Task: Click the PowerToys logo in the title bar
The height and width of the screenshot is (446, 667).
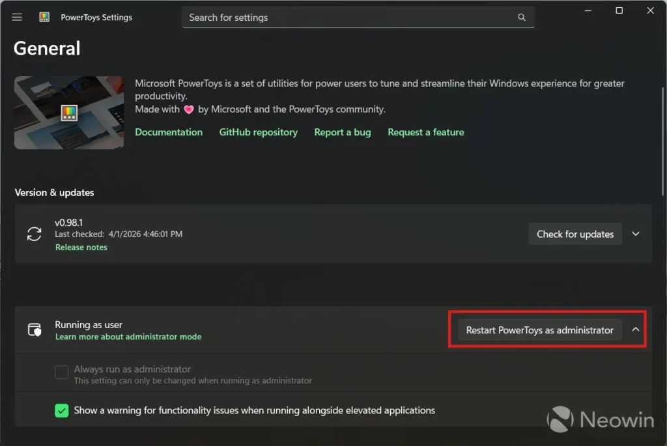Action: (x=44, y=17)
